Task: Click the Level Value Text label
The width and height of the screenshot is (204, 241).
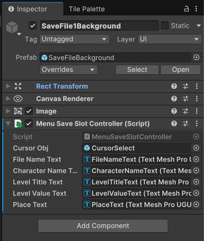Action: point(40,193)
